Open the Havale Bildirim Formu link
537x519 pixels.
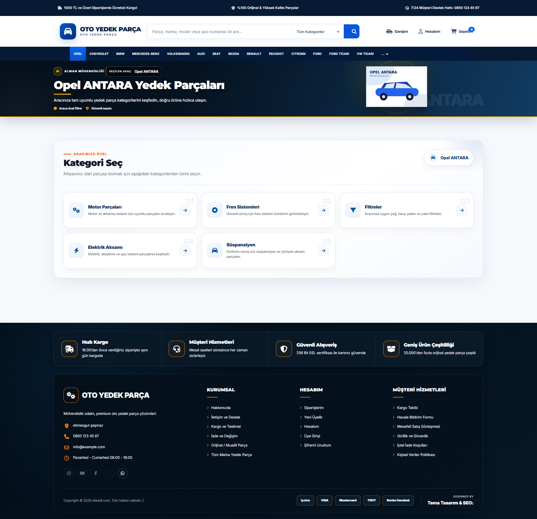coord(415,417)
